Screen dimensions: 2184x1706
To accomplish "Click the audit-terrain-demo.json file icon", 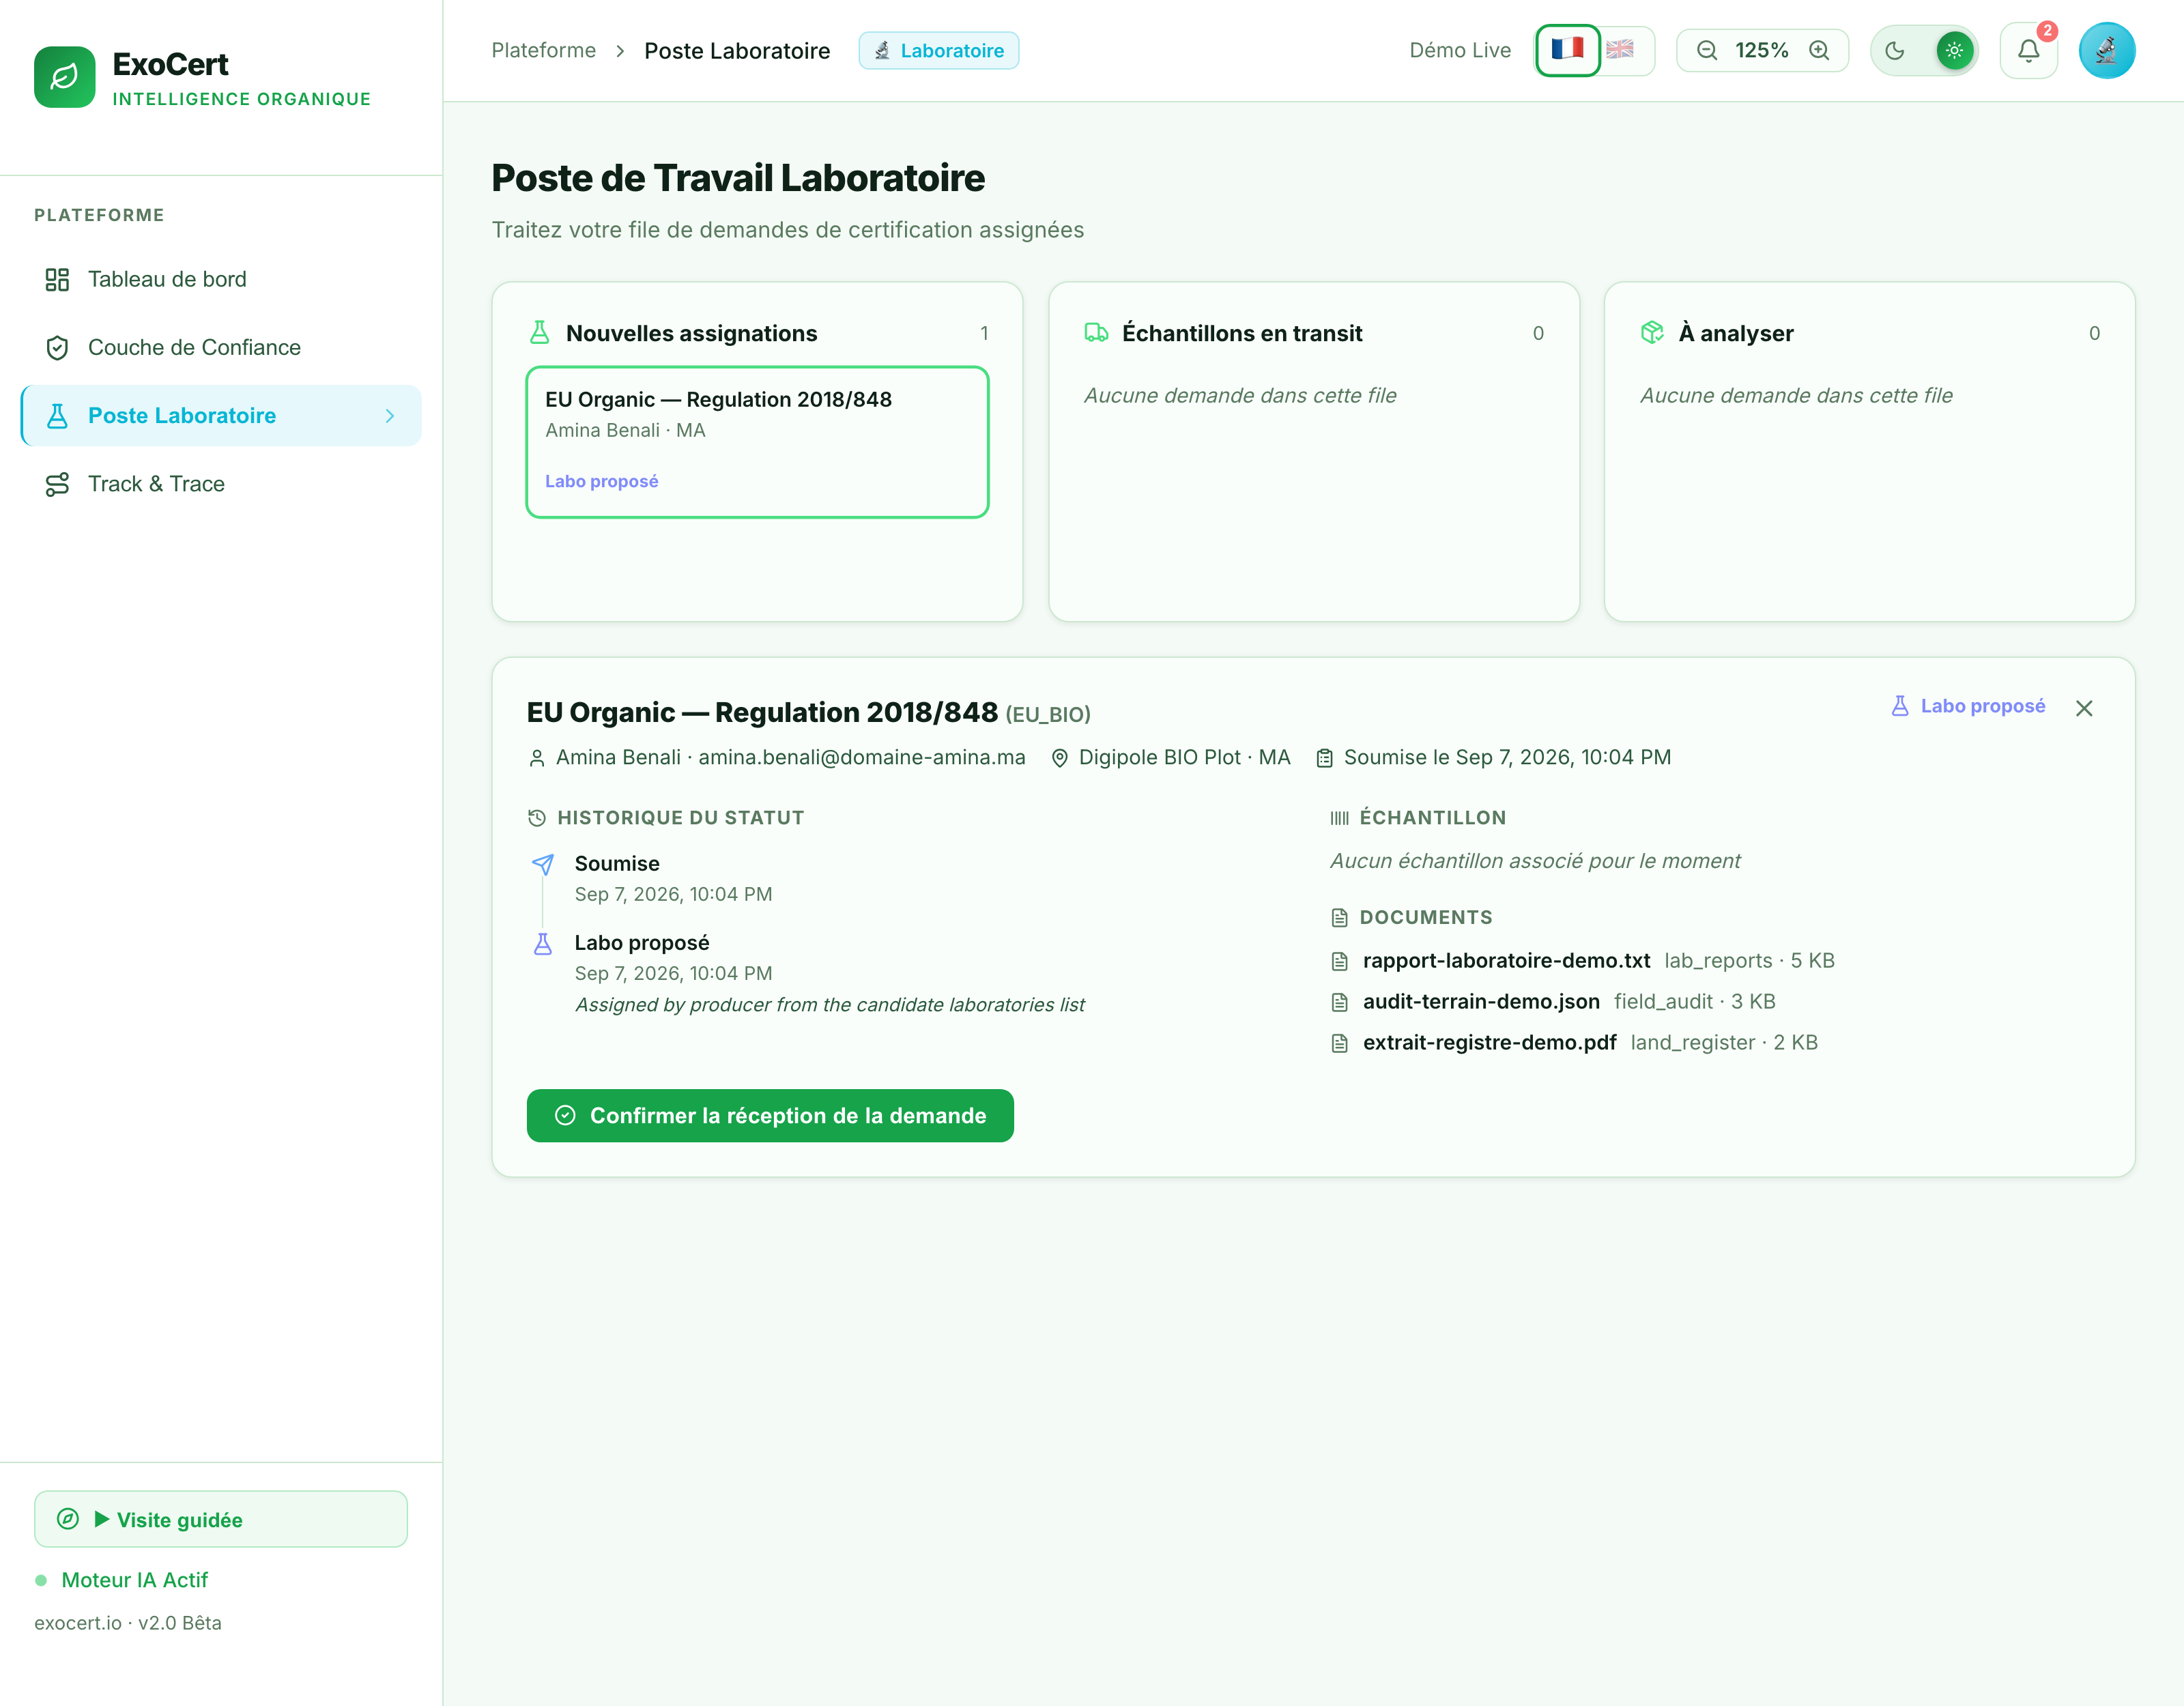I will pos(1339,1002).
